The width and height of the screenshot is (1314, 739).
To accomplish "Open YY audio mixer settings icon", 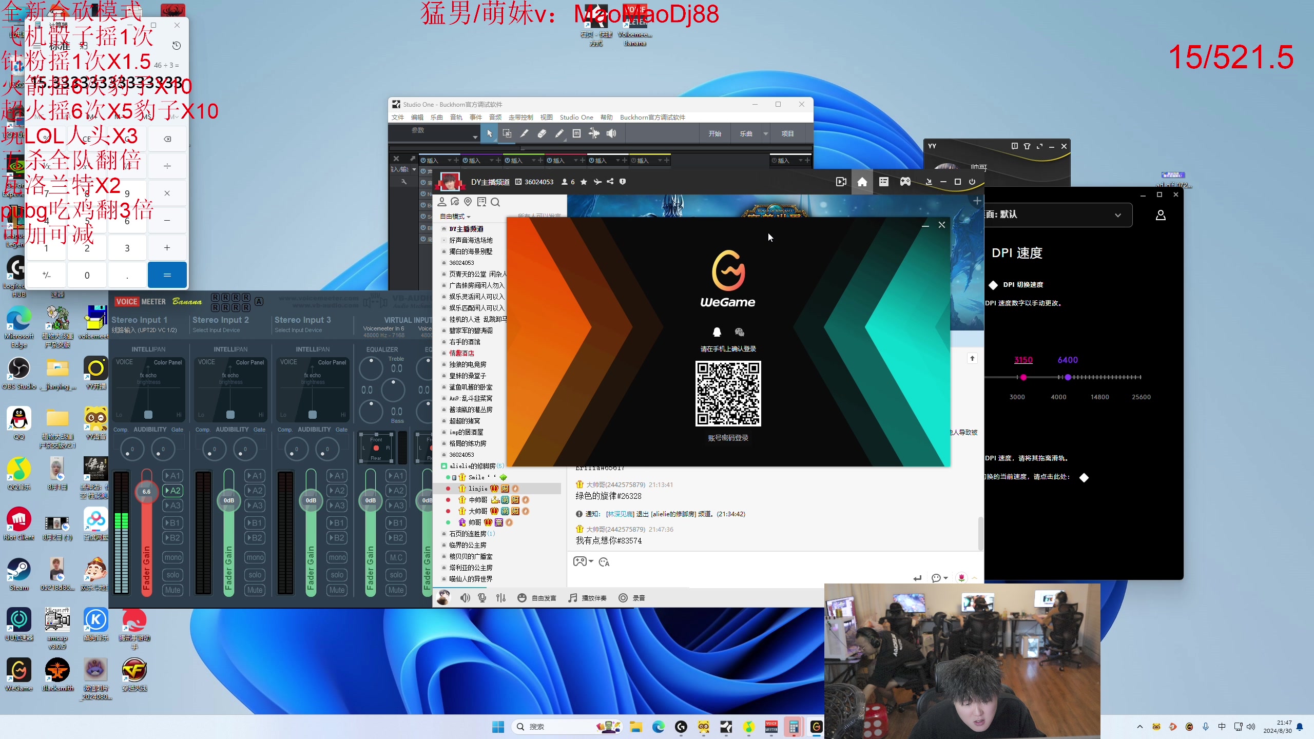I will 501,598.
